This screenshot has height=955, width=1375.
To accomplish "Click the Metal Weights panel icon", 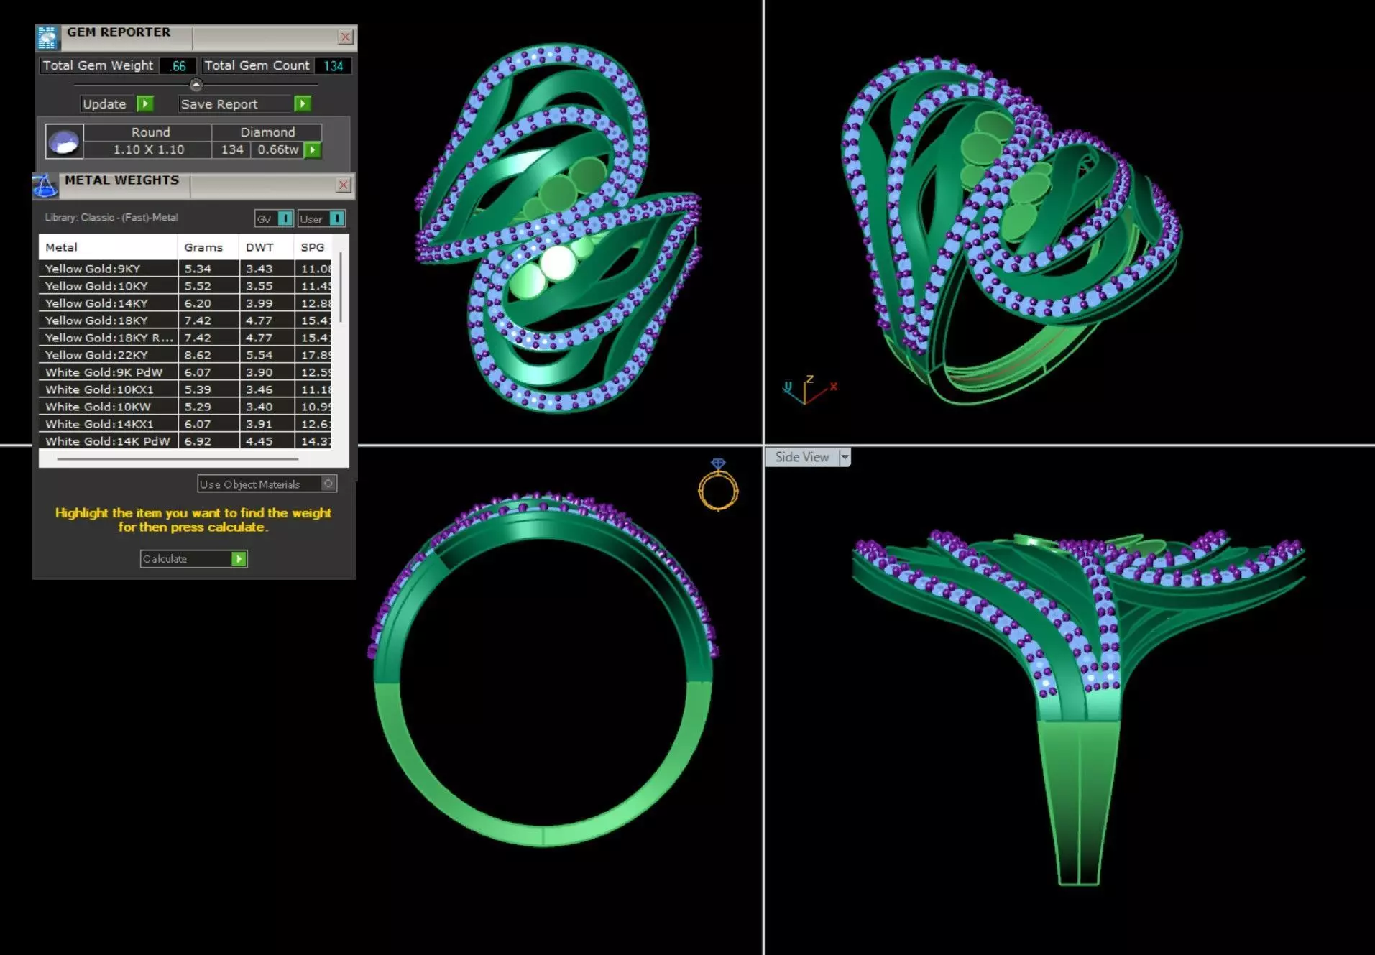I will pyautogui.click(x=45, y=185).
